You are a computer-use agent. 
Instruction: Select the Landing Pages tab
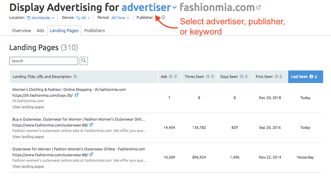point(64,31)
